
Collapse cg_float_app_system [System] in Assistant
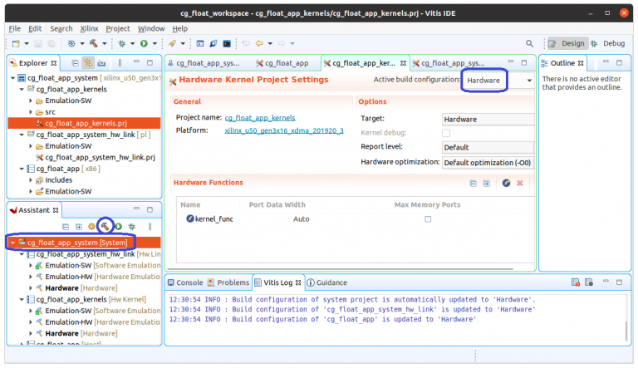click(x=13, y=243)
